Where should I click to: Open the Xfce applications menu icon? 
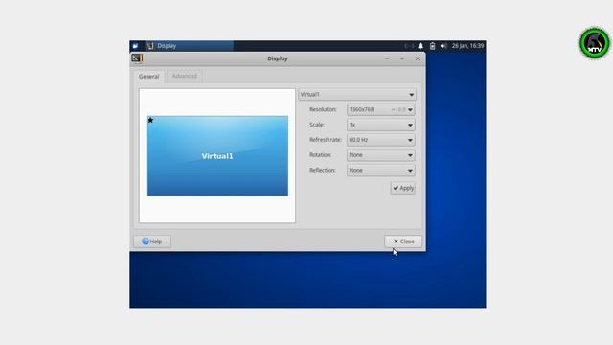[x=135, y=46]
